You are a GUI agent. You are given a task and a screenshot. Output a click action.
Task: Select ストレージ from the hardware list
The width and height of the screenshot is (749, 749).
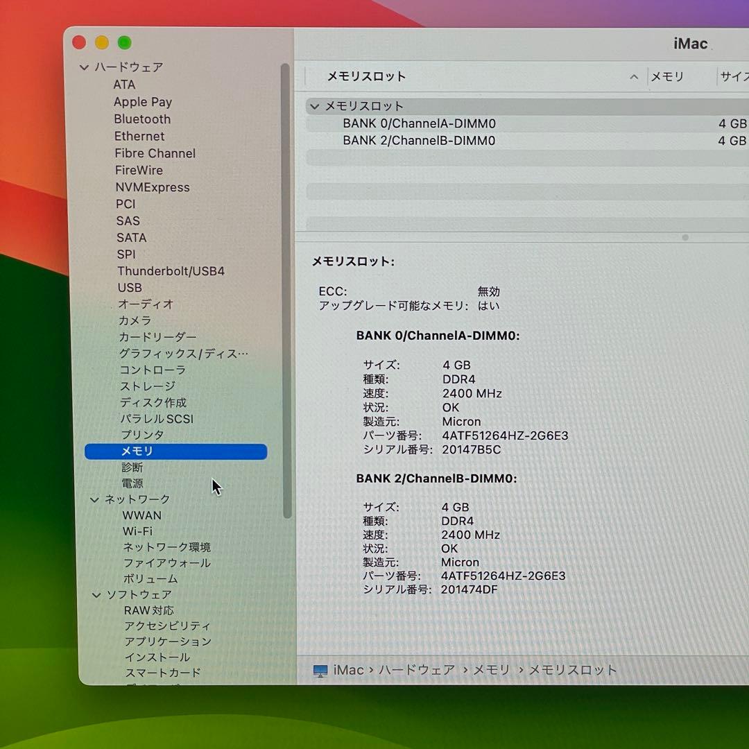(x=146, y=386)
